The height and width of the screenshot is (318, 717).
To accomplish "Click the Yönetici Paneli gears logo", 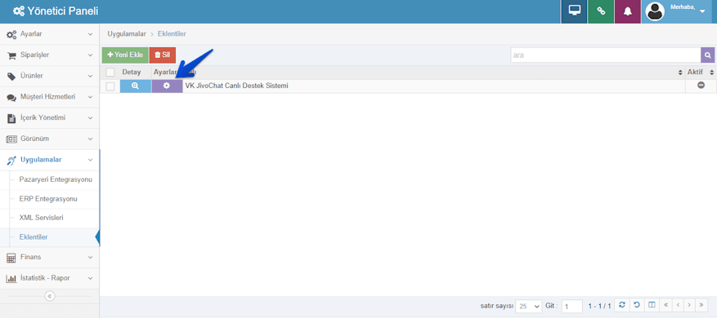I will (19, 11).
